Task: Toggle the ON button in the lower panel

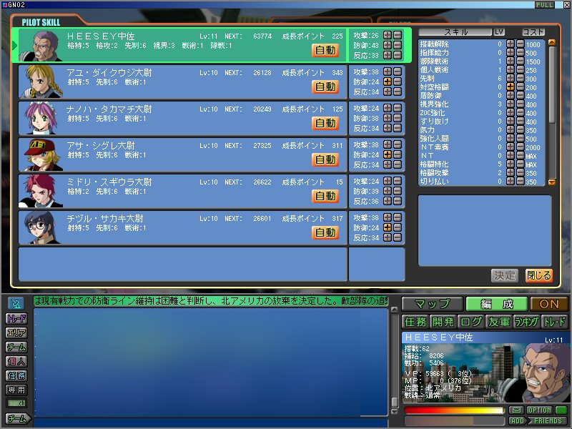Action: coord(550,304)
